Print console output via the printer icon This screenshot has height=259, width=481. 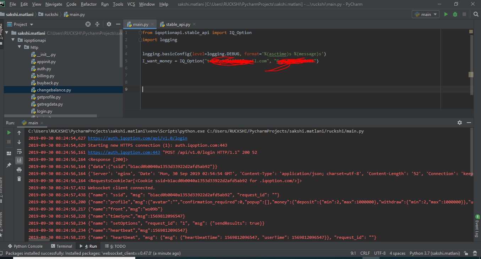coord(19,169)
